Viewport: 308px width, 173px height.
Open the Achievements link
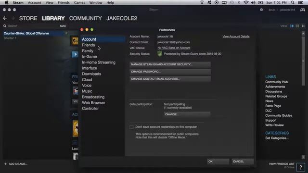[275, 86]
